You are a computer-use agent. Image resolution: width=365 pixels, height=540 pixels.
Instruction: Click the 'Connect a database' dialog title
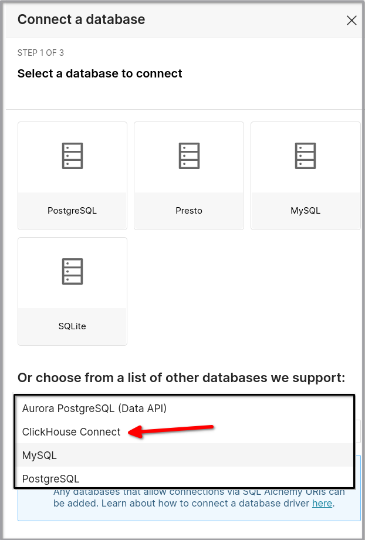point(82,19)
